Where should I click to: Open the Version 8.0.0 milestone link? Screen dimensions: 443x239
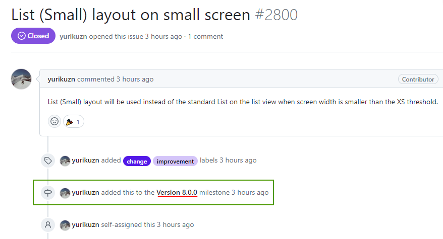177,192
